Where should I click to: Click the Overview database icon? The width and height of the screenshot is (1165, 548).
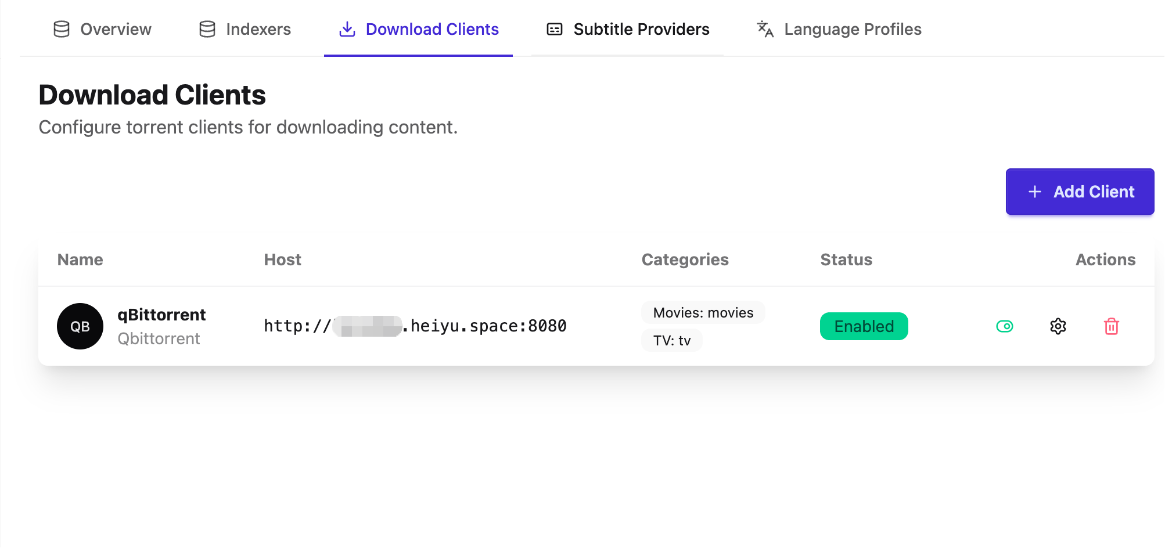pos(62,29)
